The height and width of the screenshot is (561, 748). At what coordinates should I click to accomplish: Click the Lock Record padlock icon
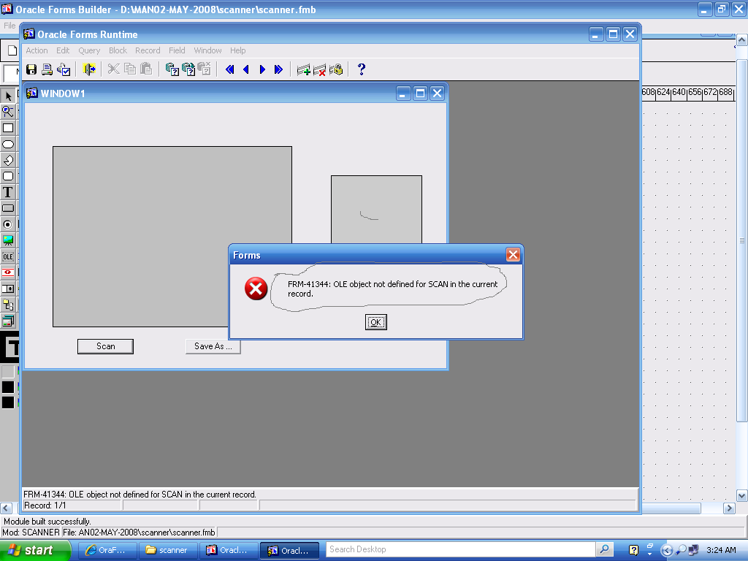pyautogui.click(x=336, y=70)
